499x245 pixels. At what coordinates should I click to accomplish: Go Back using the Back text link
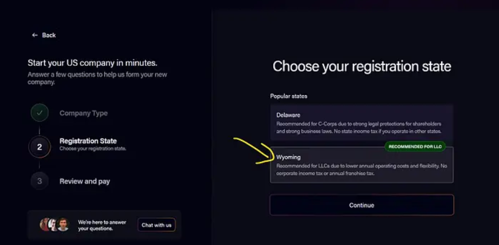click(x=49, y=35)
